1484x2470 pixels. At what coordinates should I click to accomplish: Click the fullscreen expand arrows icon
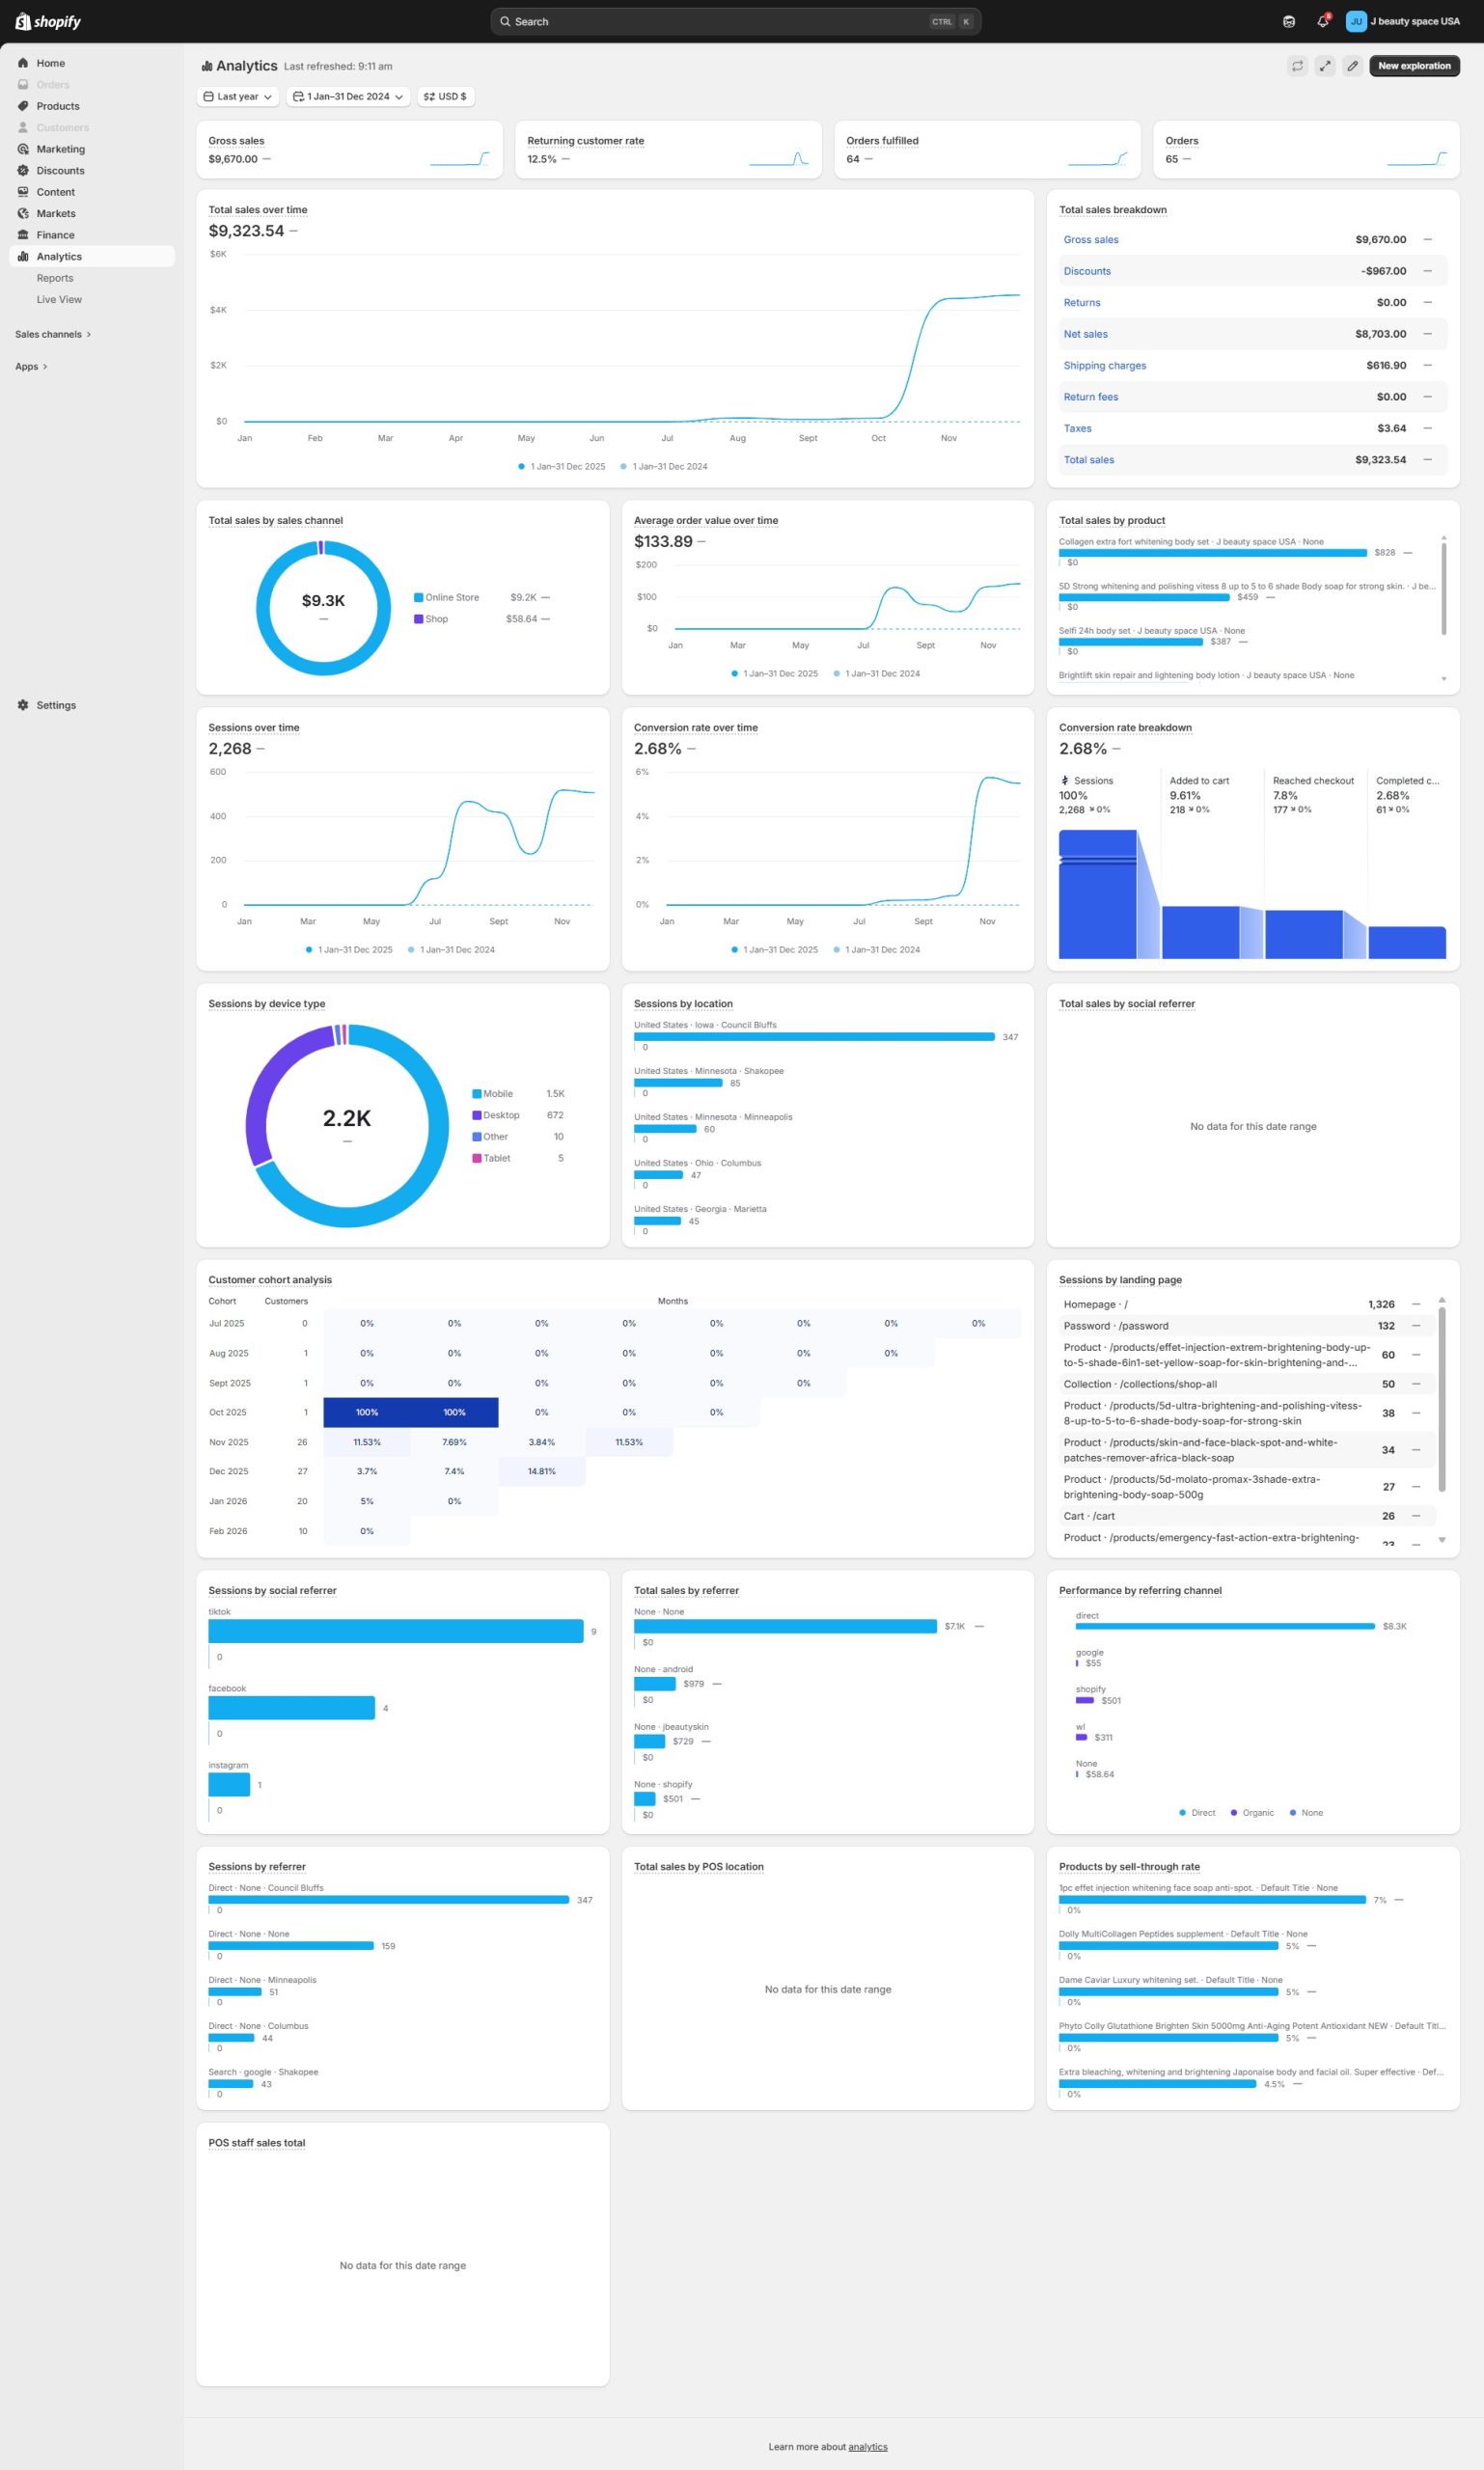[x=1324, y=66]
